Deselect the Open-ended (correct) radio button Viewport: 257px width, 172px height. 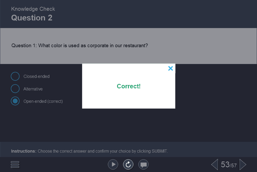tap(15, 101)
